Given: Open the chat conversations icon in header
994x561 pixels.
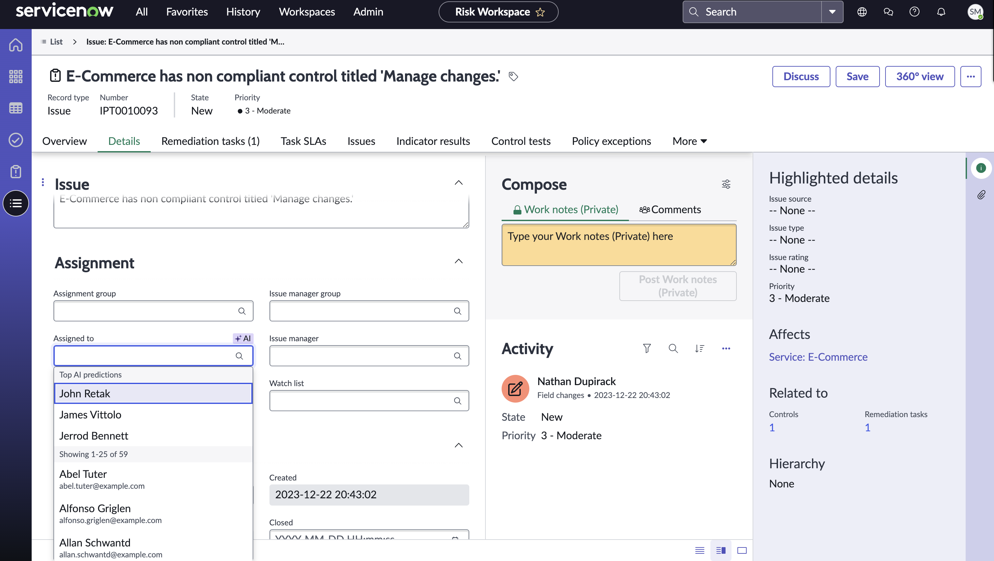Looking at the screenshot, I should point(888,12).
